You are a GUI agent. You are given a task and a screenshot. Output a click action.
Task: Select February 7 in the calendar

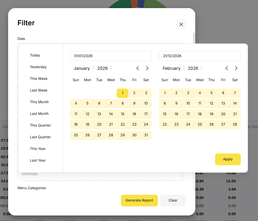coord(235,93)
